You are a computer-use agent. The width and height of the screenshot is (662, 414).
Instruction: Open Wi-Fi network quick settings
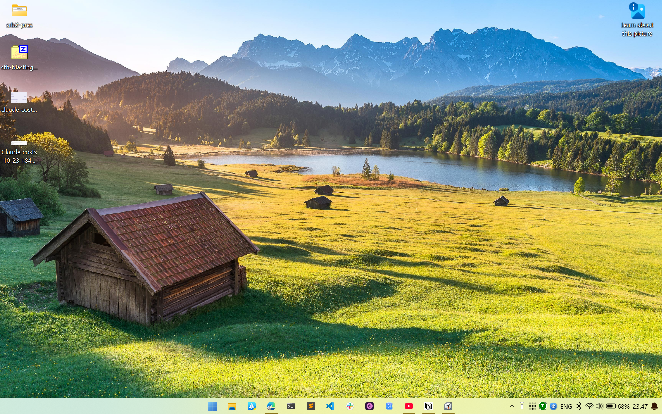coord(589,406)
